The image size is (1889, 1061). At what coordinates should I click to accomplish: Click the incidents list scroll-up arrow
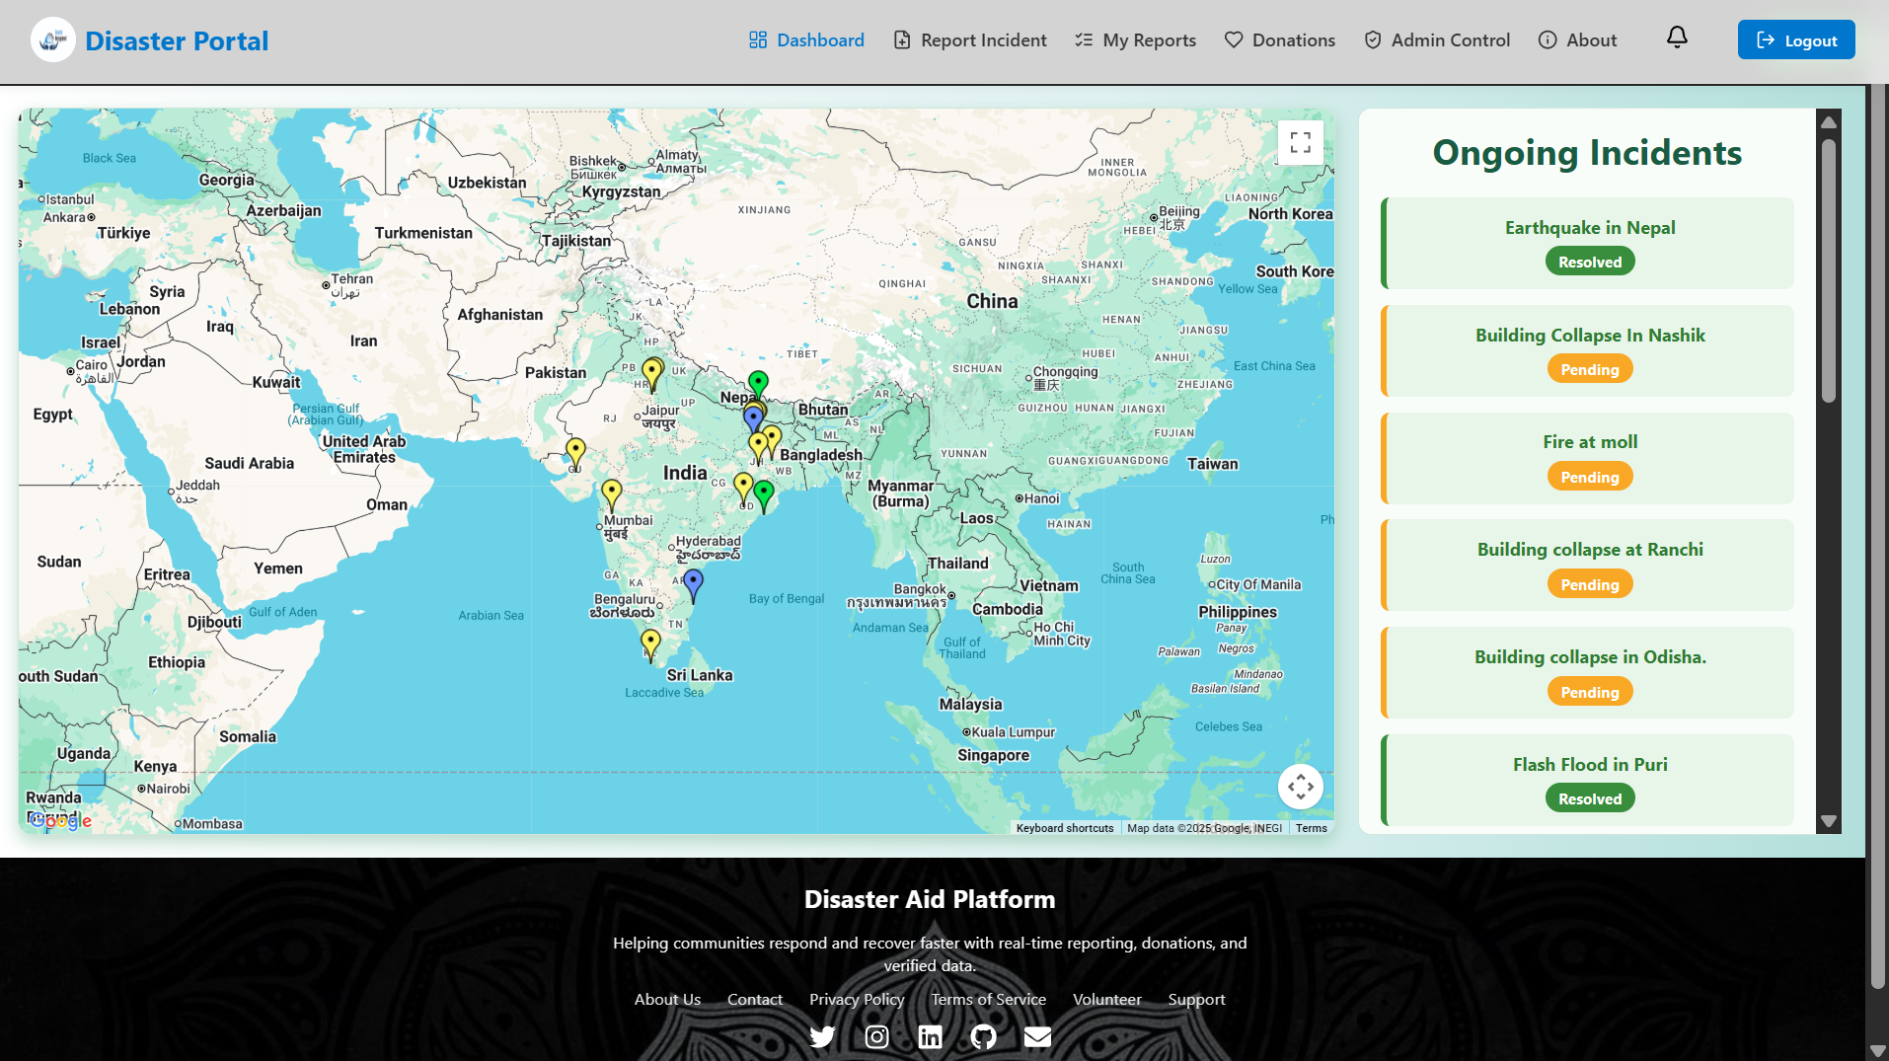click(x=1829, y=122)
